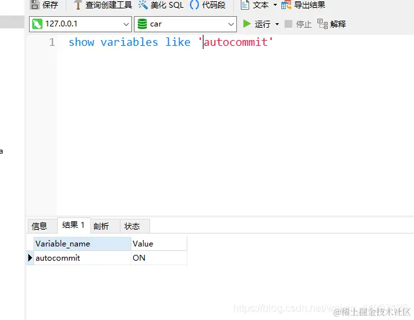Click the Explain (解释) button
This screenshot has width=414, height=320.
click(x=332, y=24)
